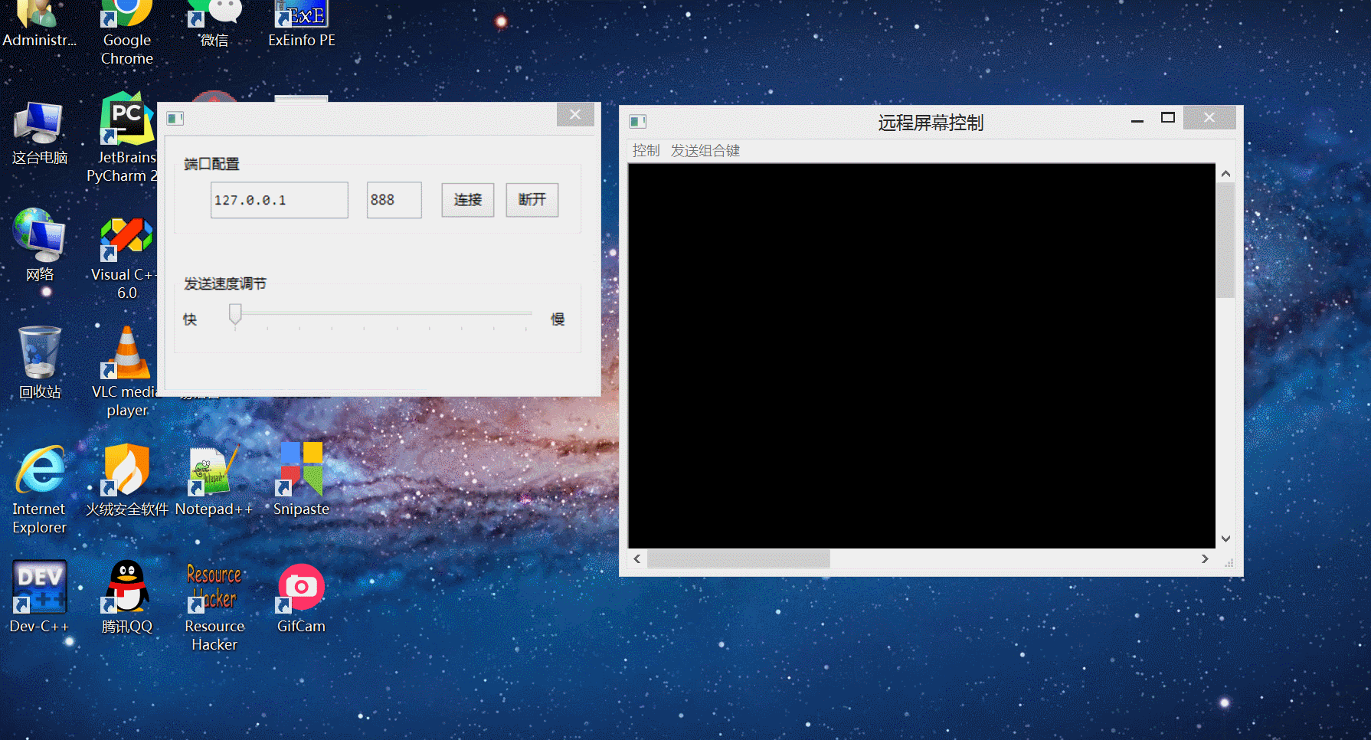Click the port field showing 888
This screenshot has width=1371, height=740.
pos(394,200)
